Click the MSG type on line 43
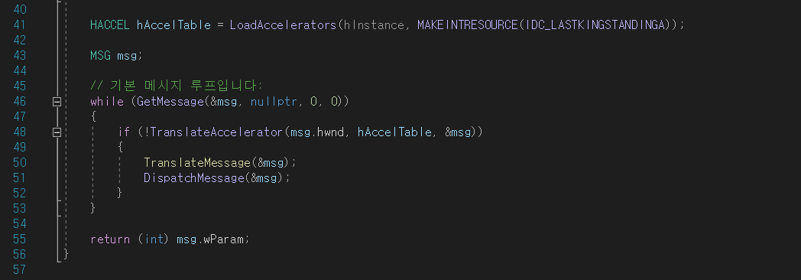This screenshot has height=280, width=801. click(100, 55)
